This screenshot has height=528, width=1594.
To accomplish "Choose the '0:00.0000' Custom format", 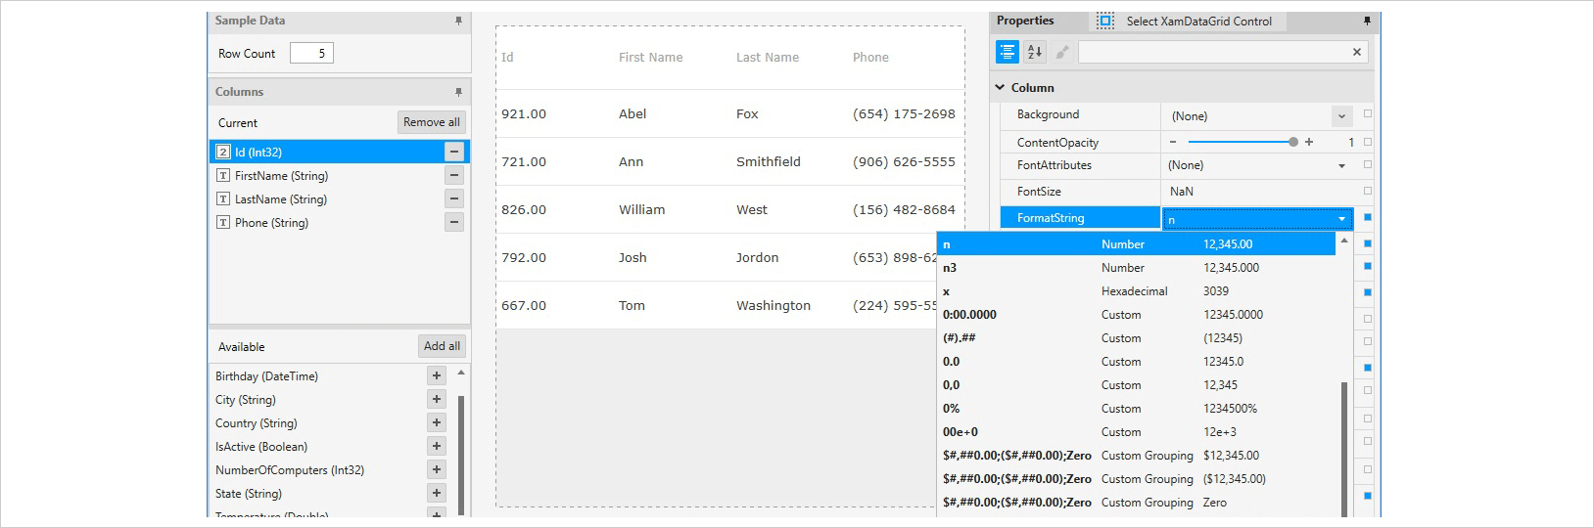I will 1136,315.
